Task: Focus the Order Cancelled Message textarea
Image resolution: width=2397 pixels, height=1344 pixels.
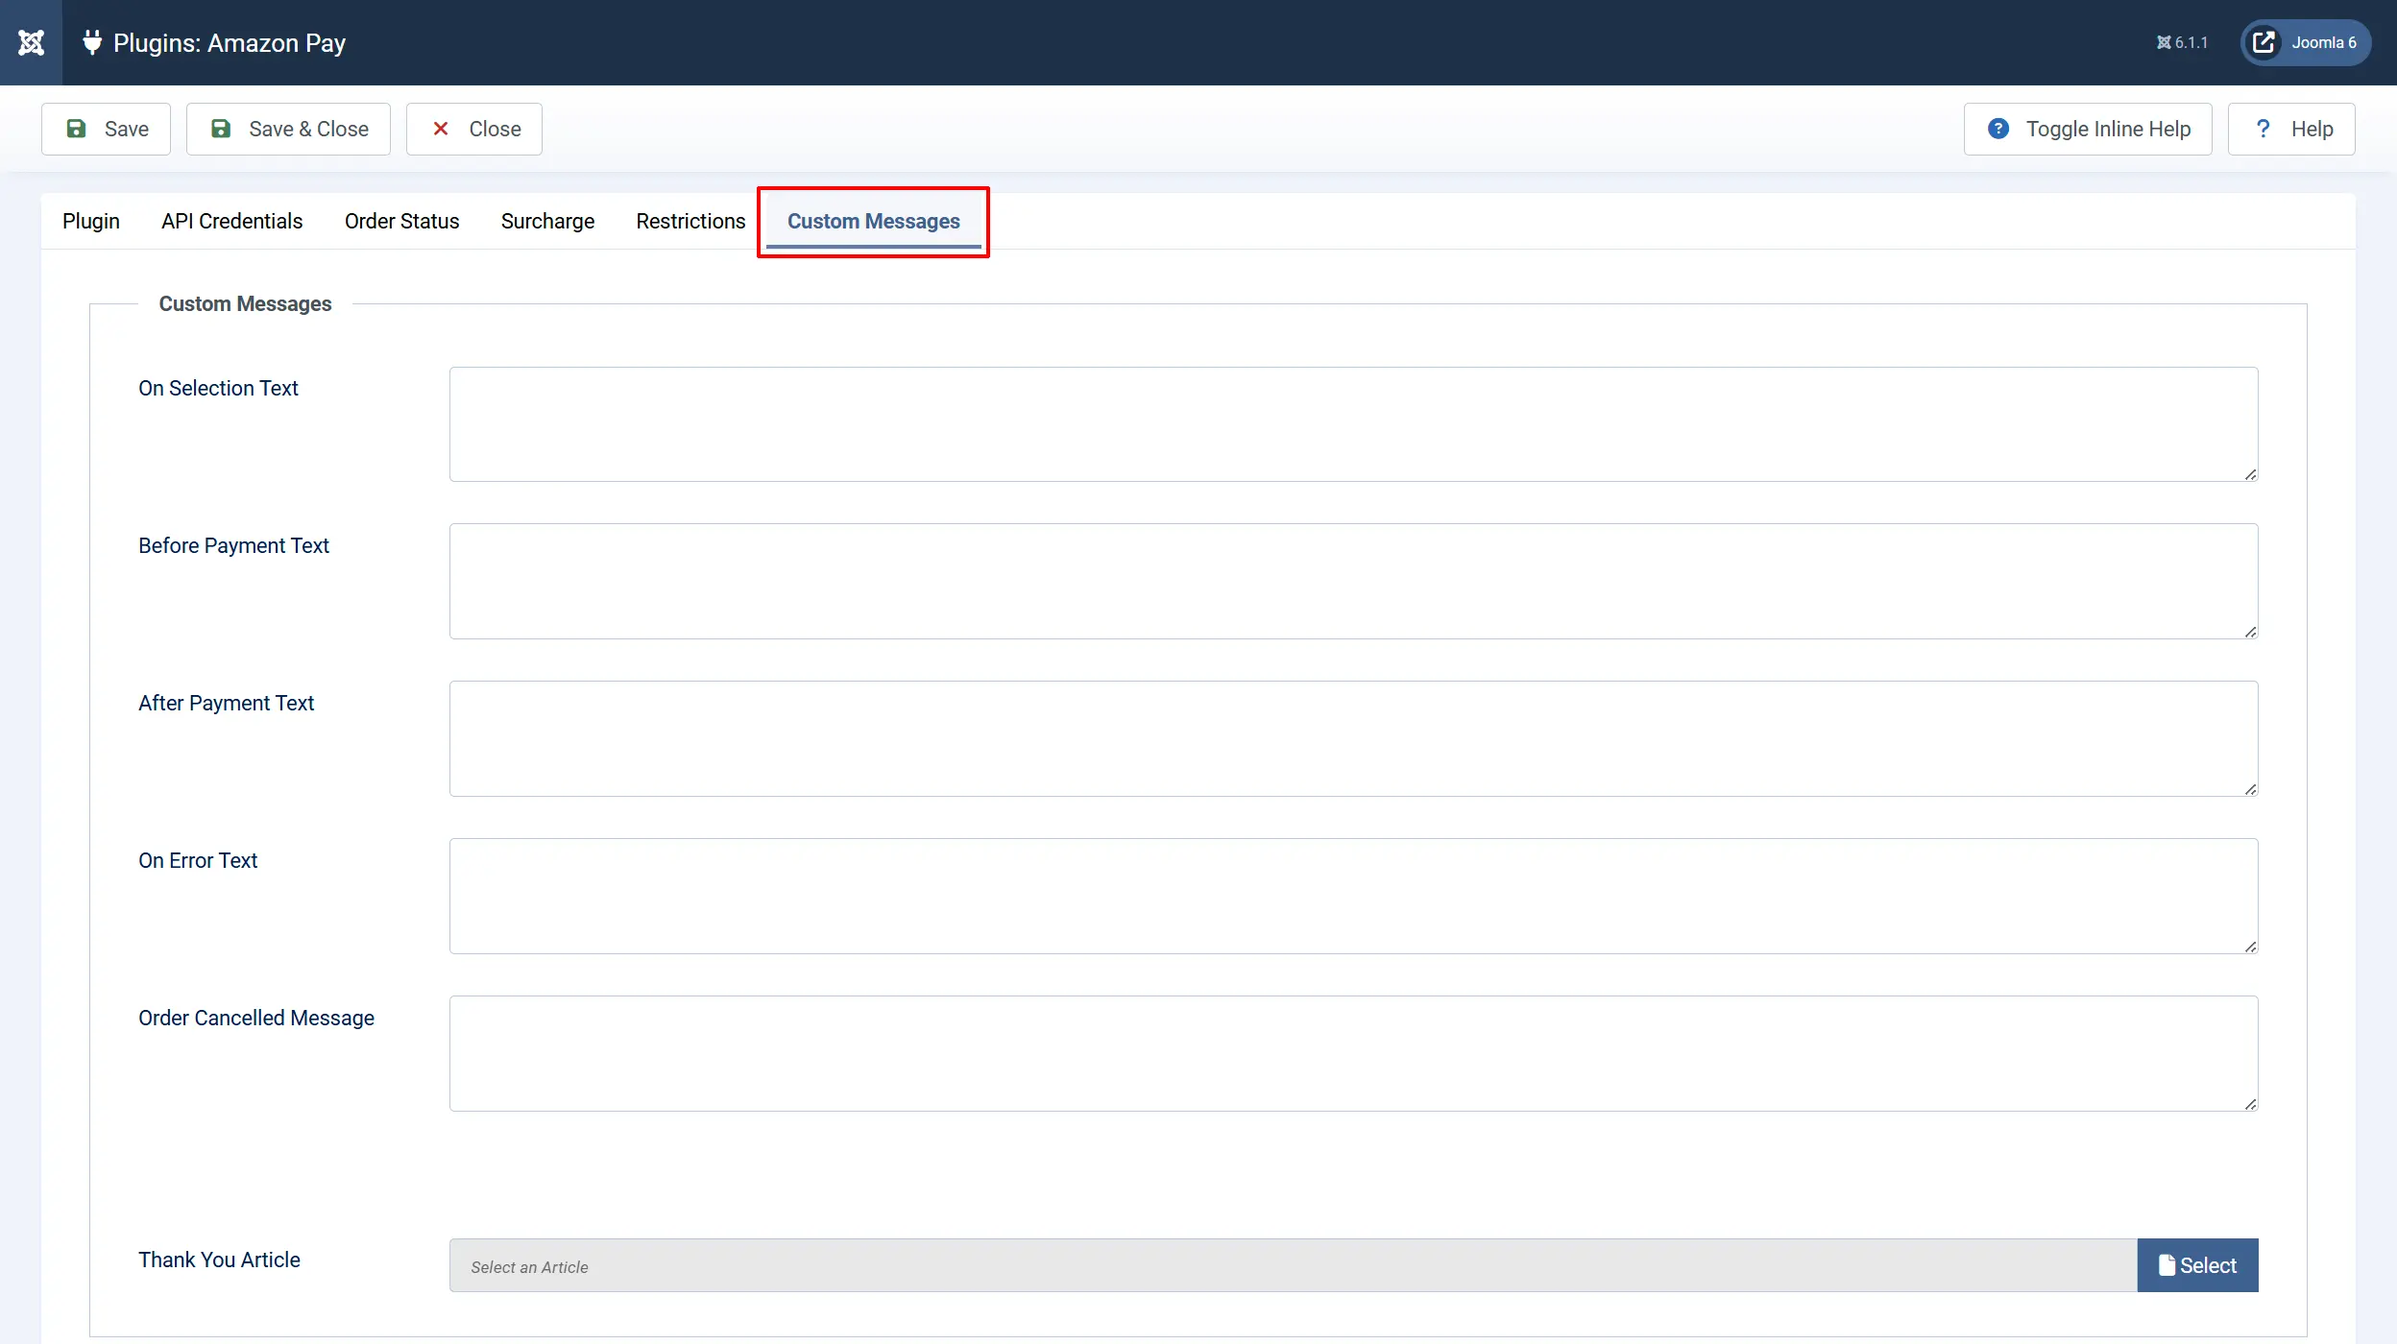Action: click(1354, 1054)
